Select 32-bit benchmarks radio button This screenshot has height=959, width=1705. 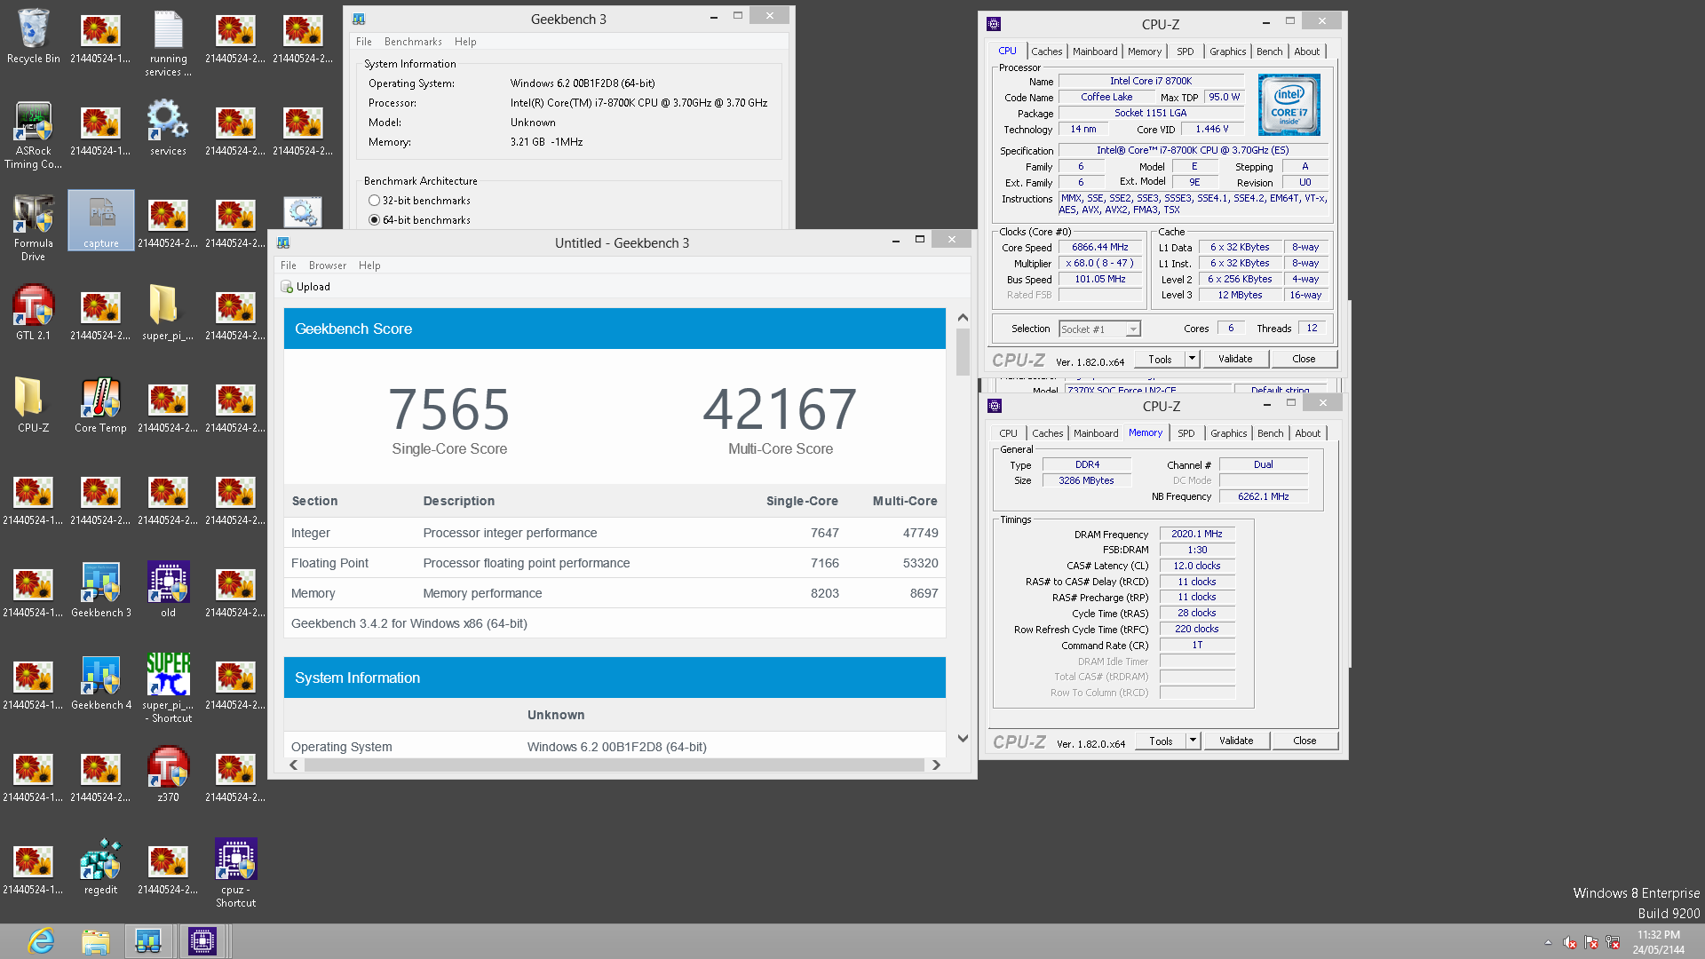click(x=374, y=201)
